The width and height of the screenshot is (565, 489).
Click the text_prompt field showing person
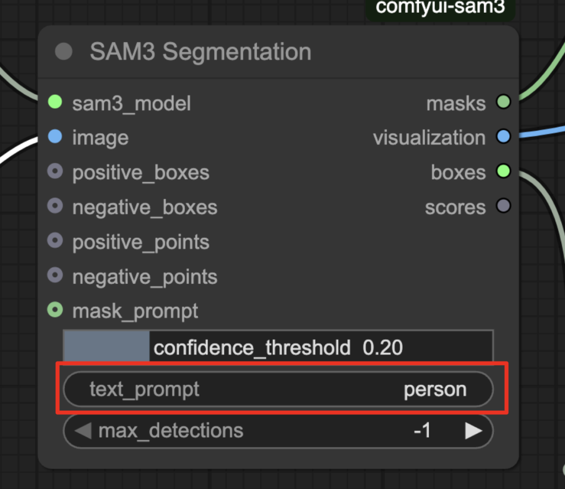click(278, 390)
